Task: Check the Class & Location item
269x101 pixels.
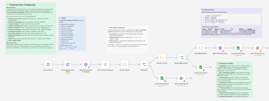Action: 218,88
